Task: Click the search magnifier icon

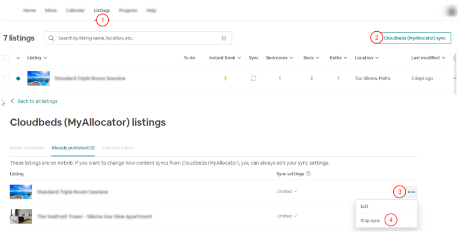Action: point(51,38)
